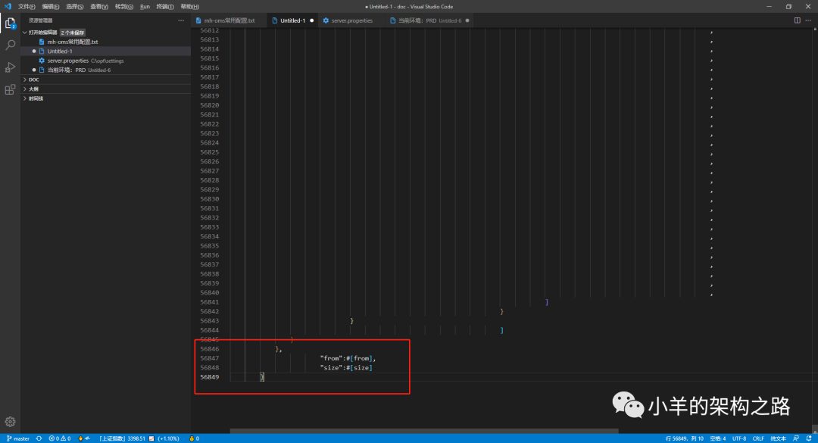
Task: Open editor tab bar more actions
Action: point(808,20)
